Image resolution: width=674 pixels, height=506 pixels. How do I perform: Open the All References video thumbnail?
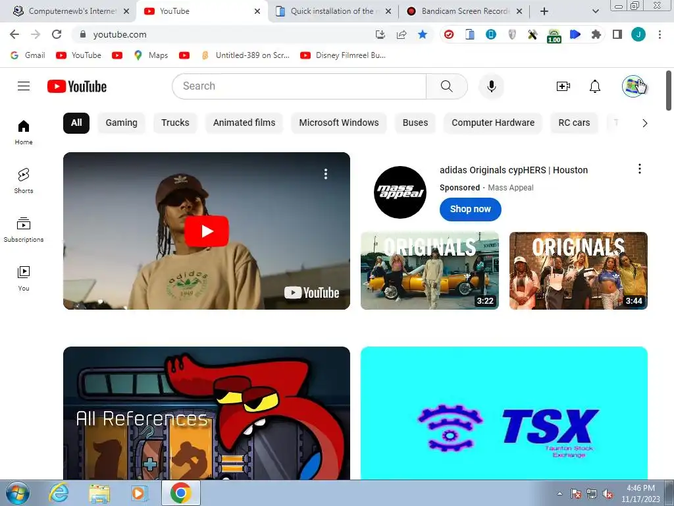click(206, 413)
